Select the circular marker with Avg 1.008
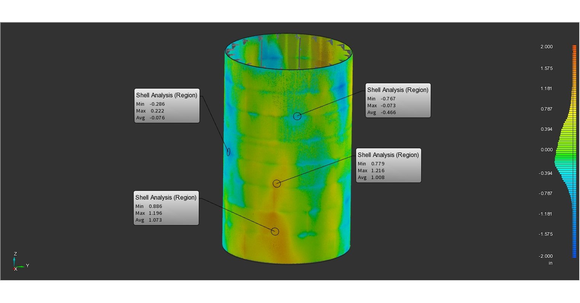 click(277, 184)
